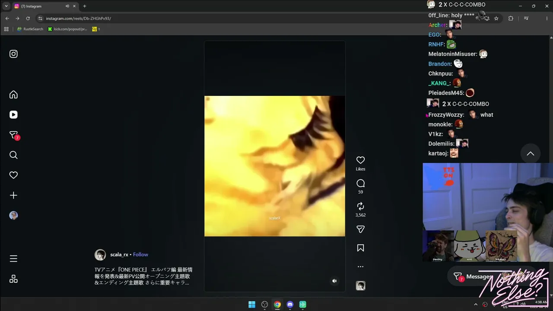Open the scala_rx username link

119,255
